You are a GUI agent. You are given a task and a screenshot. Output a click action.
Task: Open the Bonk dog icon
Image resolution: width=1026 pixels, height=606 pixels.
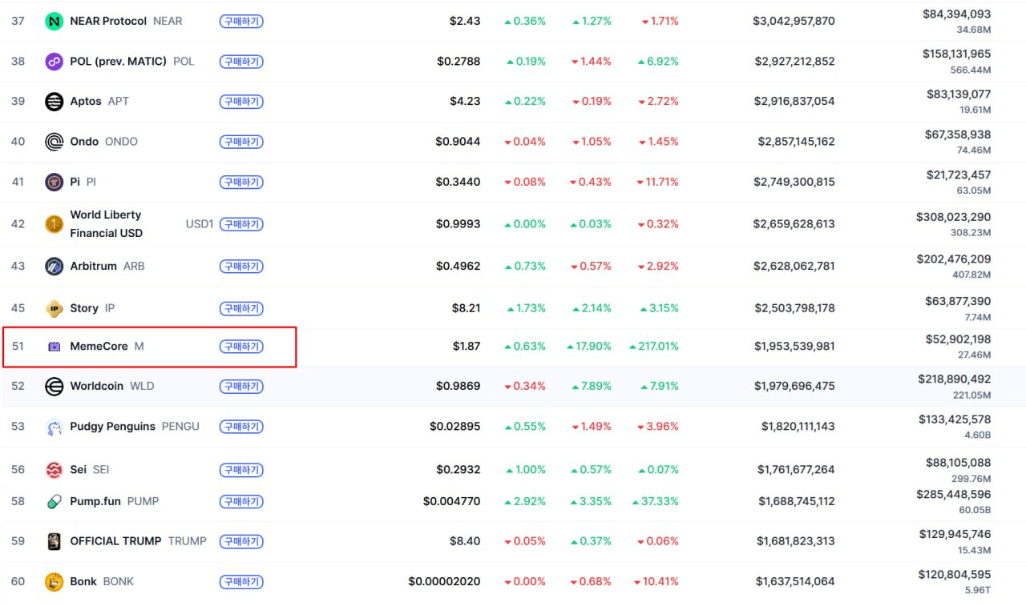tap(54, 582)
